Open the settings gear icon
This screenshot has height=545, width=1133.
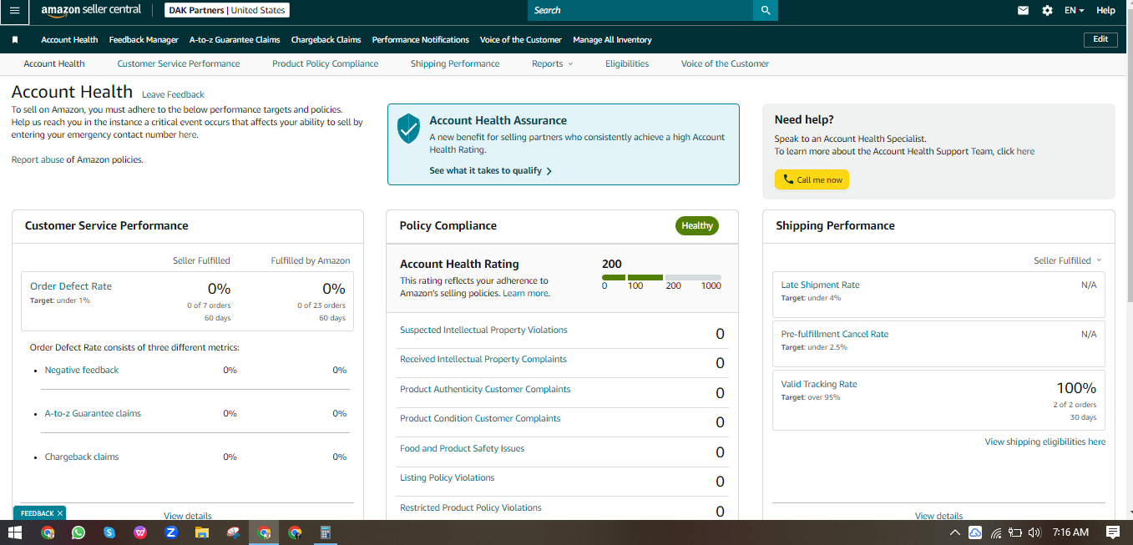(1047, 10)
